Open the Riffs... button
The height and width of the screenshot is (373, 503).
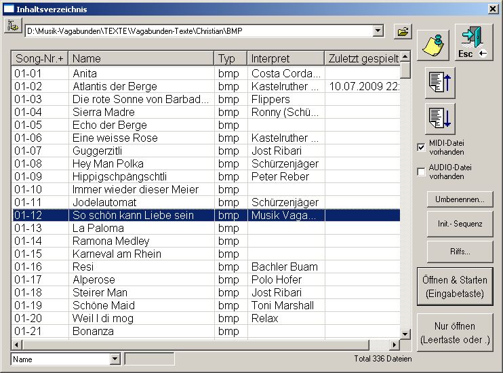tap(460, 252)
